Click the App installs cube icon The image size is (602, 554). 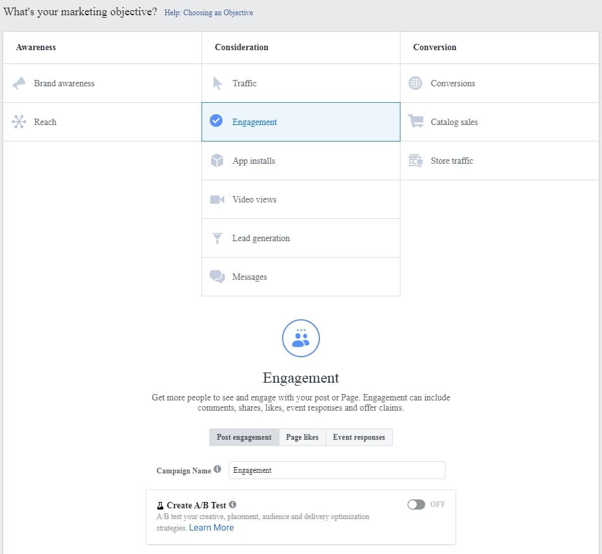[218, 161]
